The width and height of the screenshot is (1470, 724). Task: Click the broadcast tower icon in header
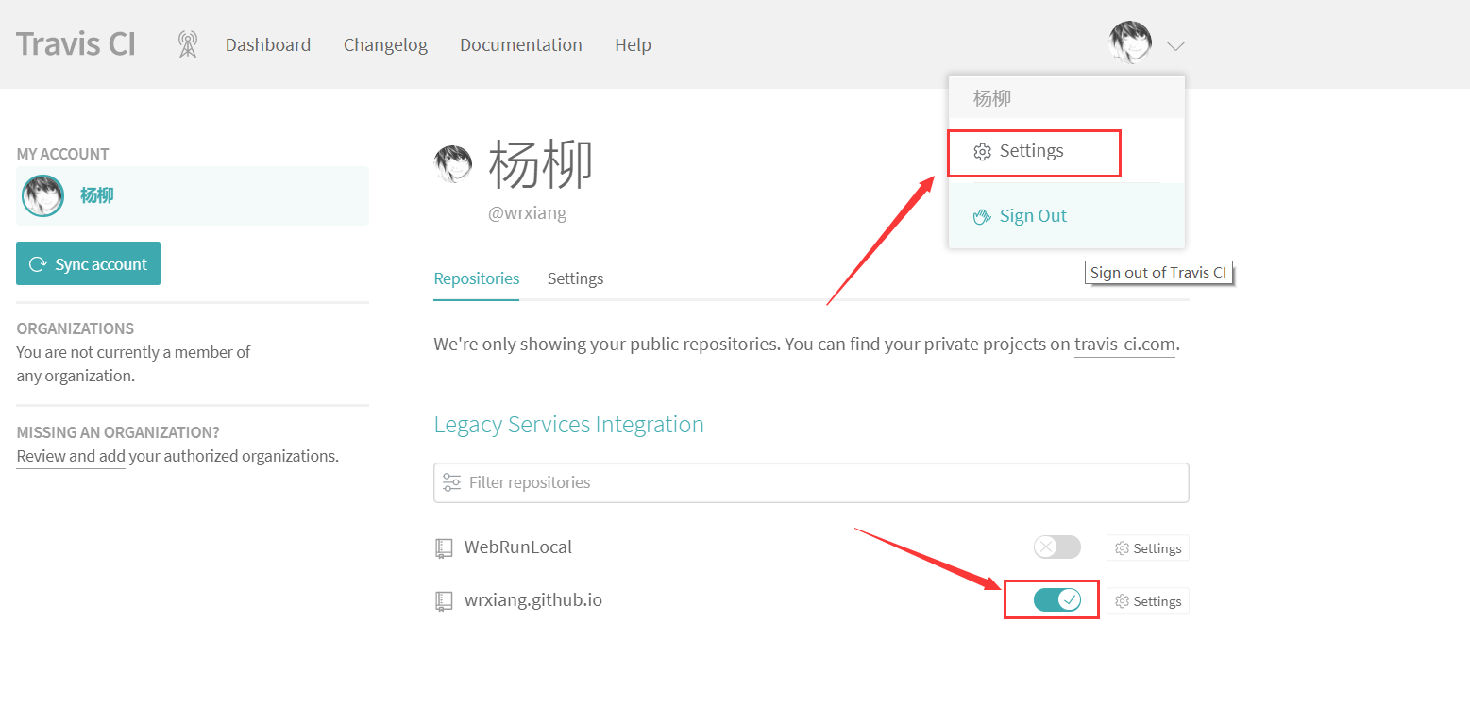[x=188, y=44]
